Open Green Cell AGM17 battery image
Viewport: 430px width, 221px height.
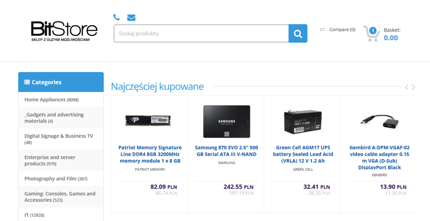coord(303,121)
